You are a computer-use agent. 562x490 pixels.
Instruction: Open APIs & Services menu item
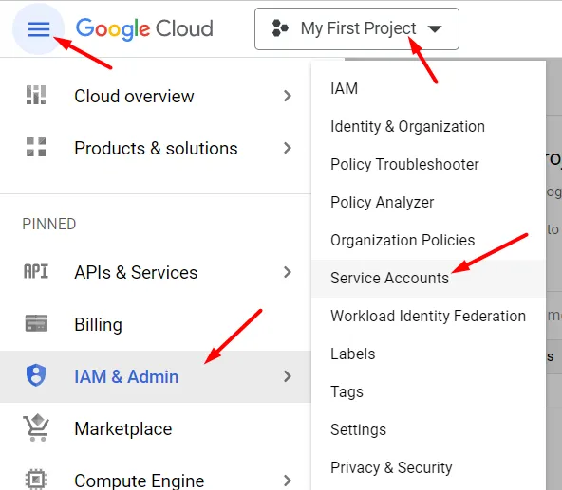click(x=155, y=272)
